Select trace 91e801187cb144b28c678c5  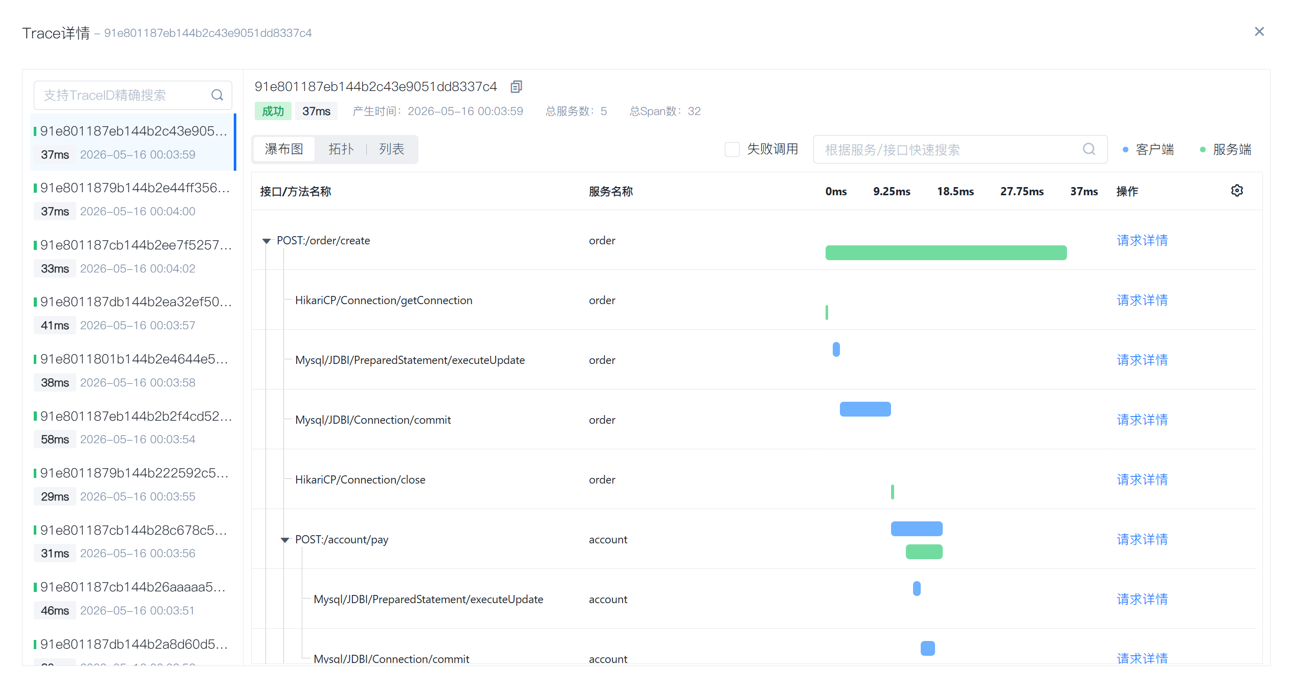133,541
